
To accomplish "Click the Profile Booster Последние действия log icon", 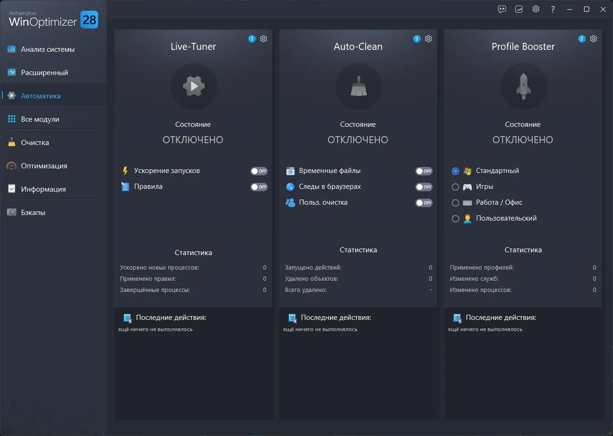I will click(x=457, y=318).
